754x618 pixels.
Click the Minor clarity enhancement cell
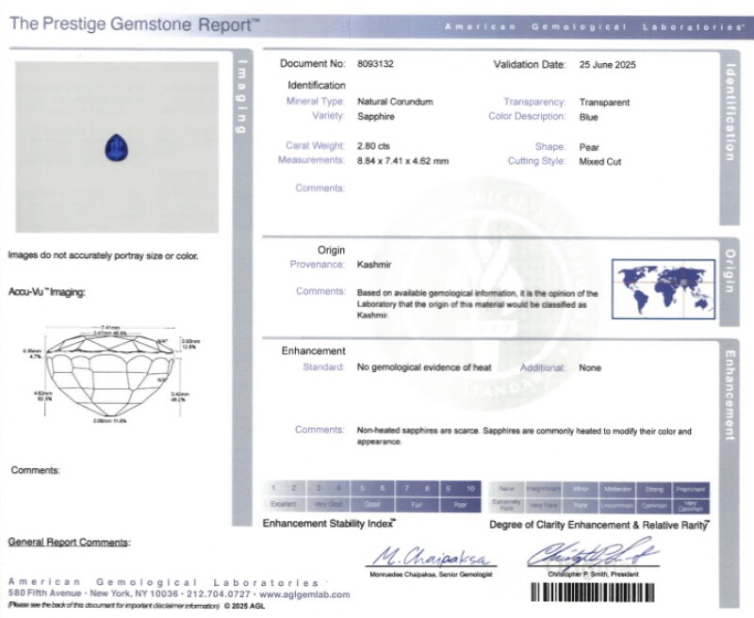(581, 489)
